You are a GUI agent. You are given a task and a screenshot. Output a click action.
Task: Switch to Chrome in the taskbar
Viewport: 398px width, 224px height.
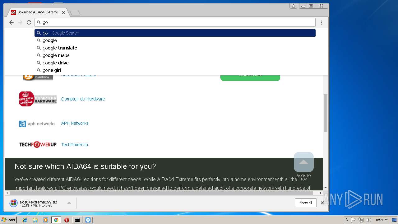click(x=56, y=220)
